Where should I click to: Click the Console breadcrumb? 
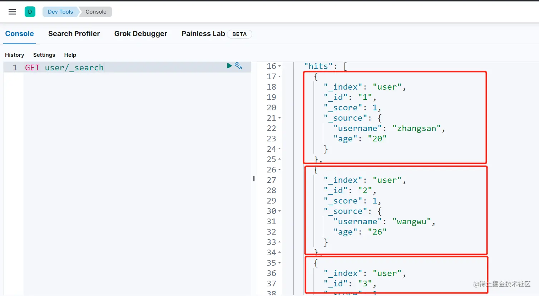click(96, 12)
